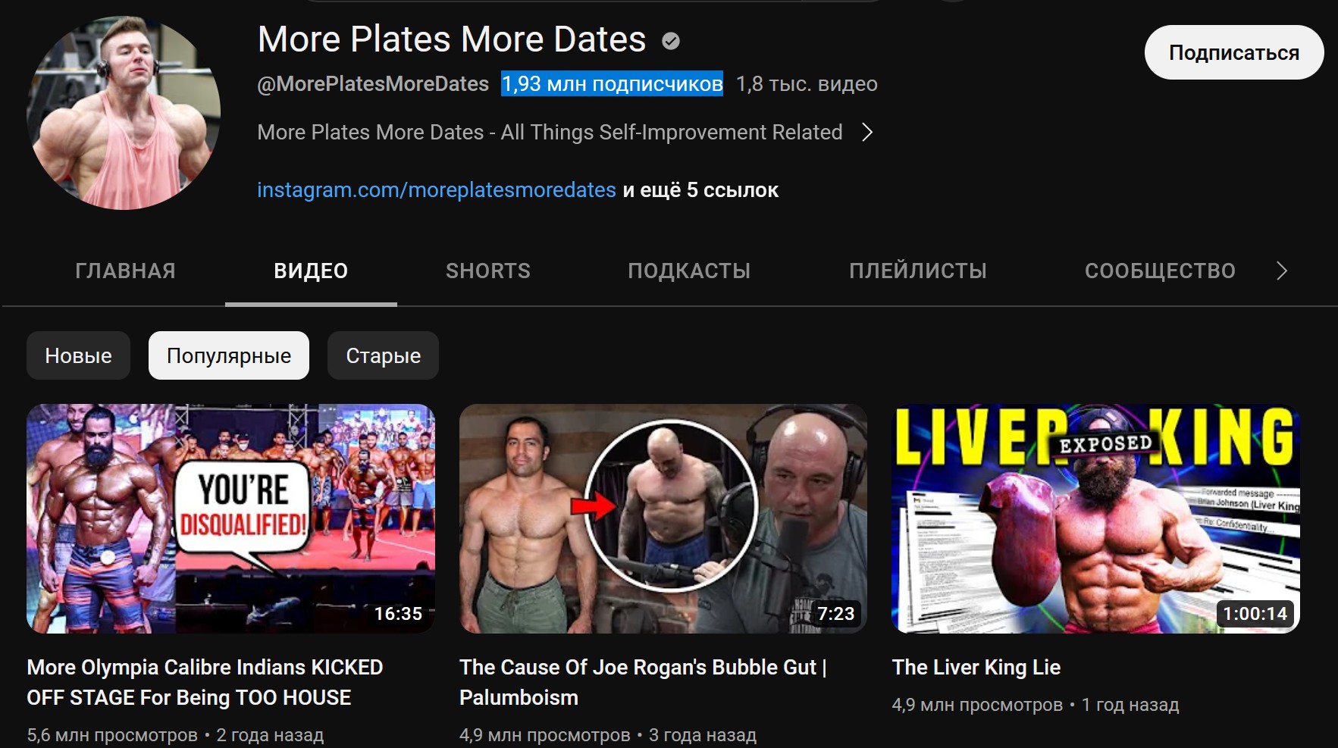1338x748 pixels.
Task: Switch to the ГЛАВНАЯ tab
Action: 125,271
